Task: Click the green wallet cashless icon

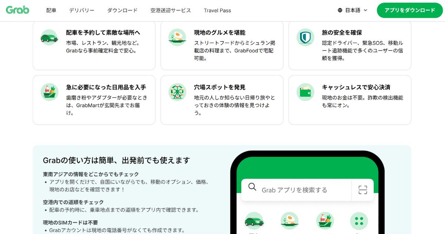Action: 305,92
